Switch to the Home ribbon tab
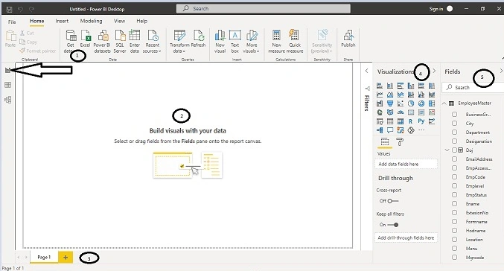The height and width of the screenshot is (271, 504). click(x=37, y=21)
